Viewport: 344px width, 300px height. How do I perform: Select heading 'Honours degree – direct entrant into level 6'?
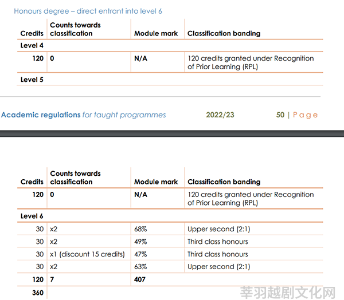tap(88, 11)
